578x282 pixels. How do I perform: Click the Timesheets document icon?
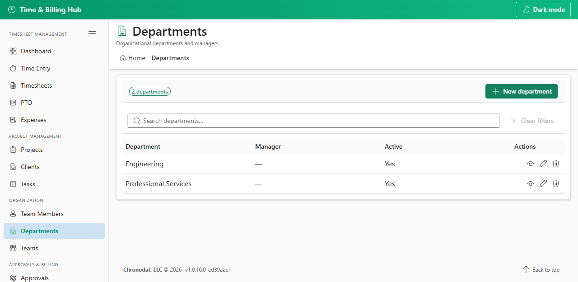(13, 85)
